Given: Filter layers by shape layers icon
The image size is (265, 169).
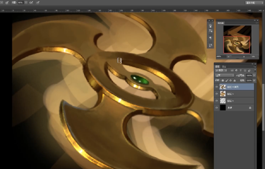Looking at the screenshot, I should click(x=245, y=70).
